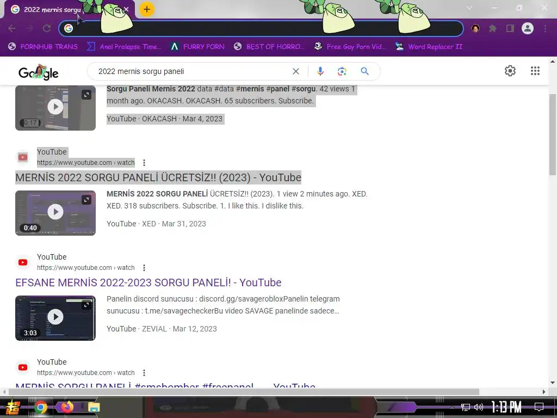The width and height of the screenshot is (557, 418).
Task: Click the Google logo
Action: 39,72
